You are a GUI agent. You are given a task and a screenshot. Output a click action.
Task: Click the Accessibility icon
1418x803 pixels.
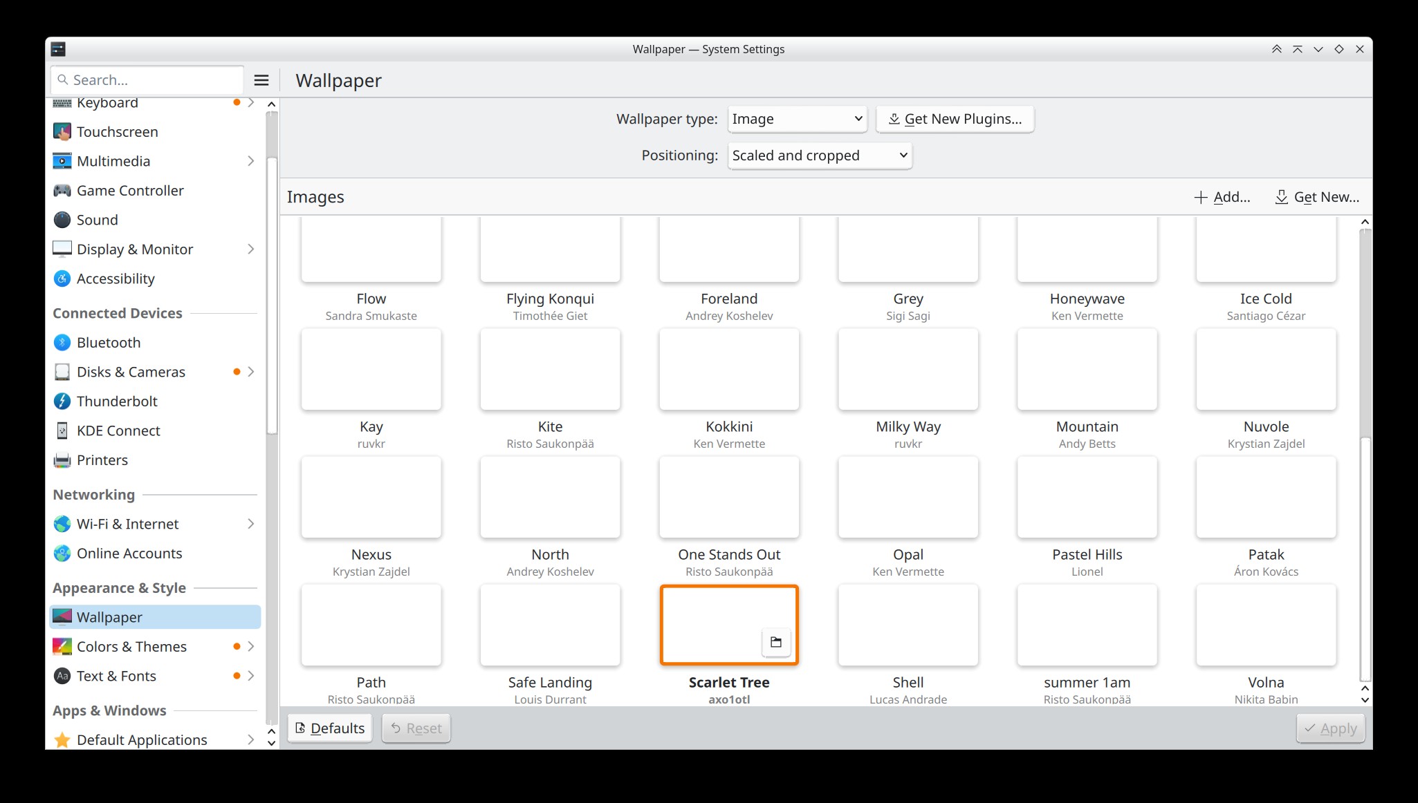(x=62, y=278)
